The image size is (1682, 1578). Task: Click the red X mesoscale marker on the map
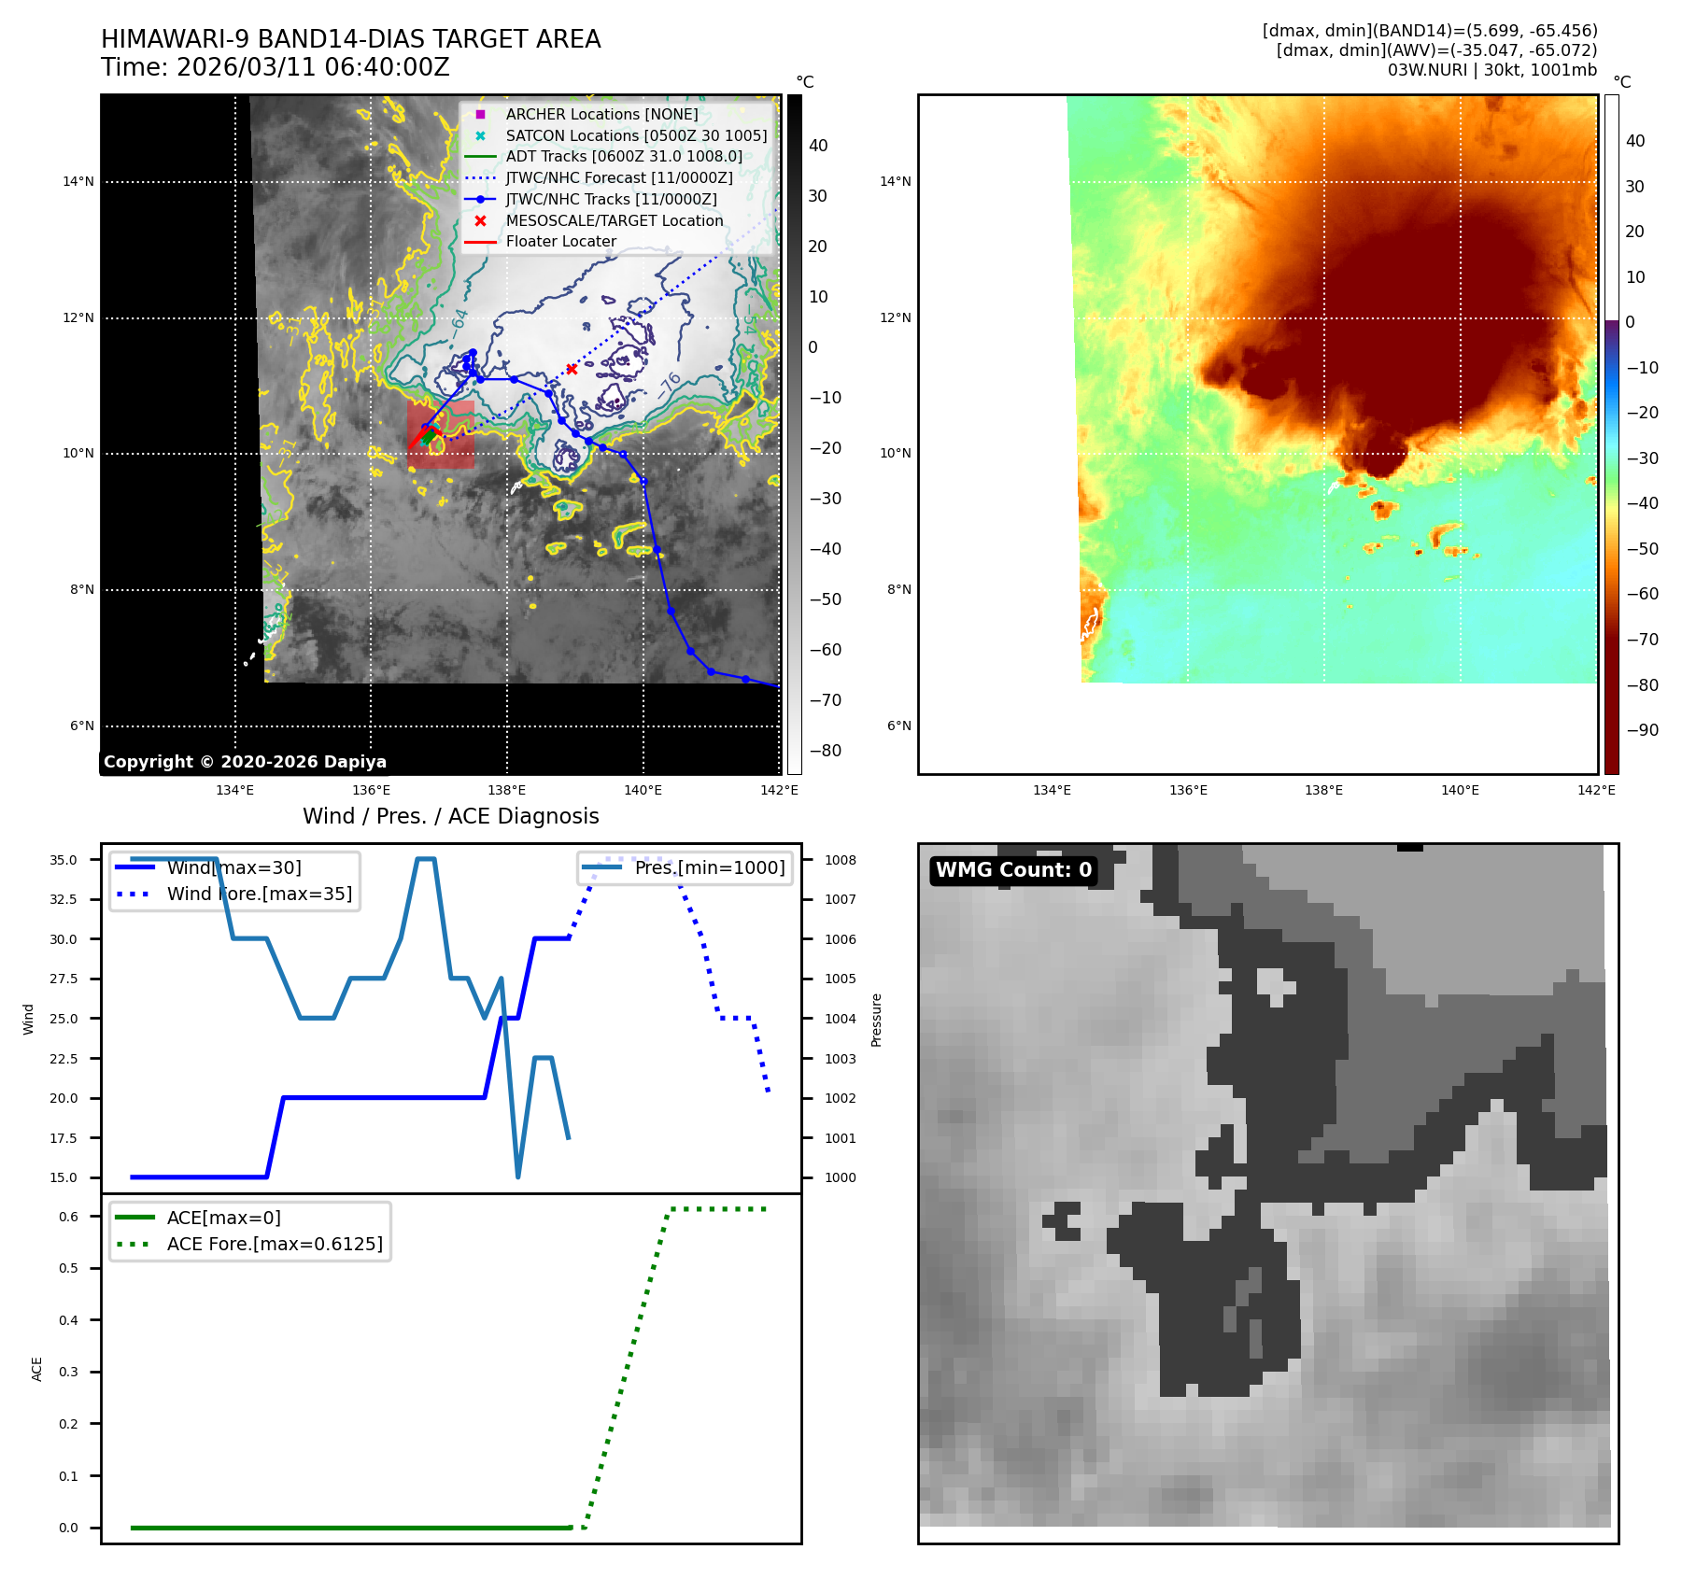tap(572, 370)
